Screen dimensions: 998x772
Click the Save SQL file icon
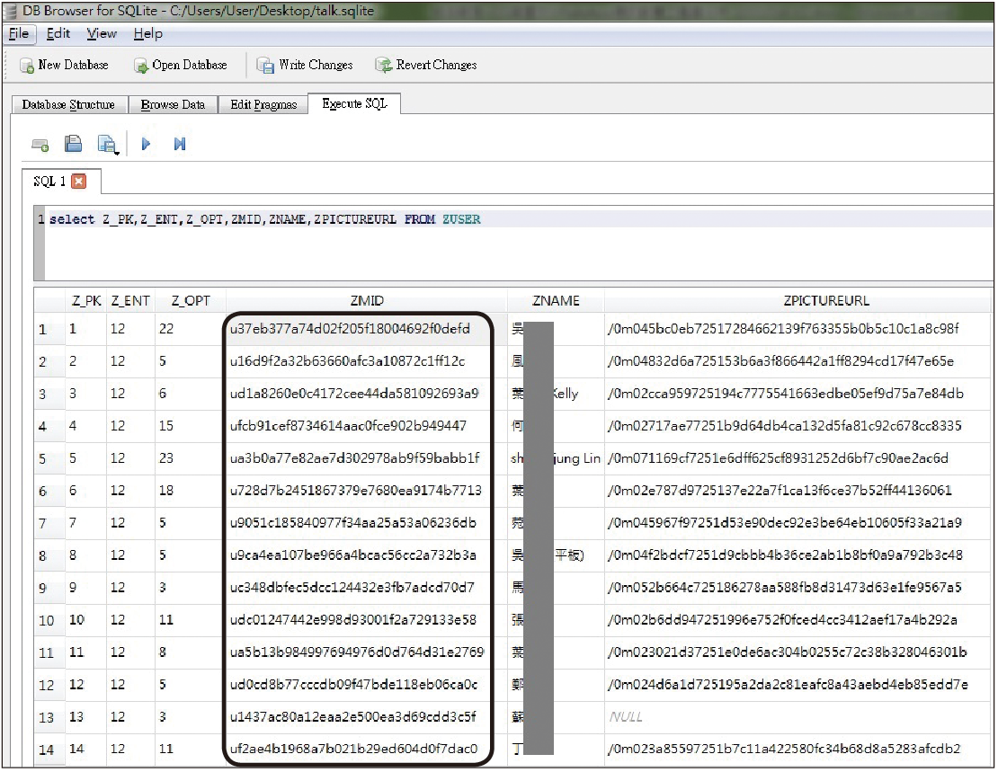[106, 144]
